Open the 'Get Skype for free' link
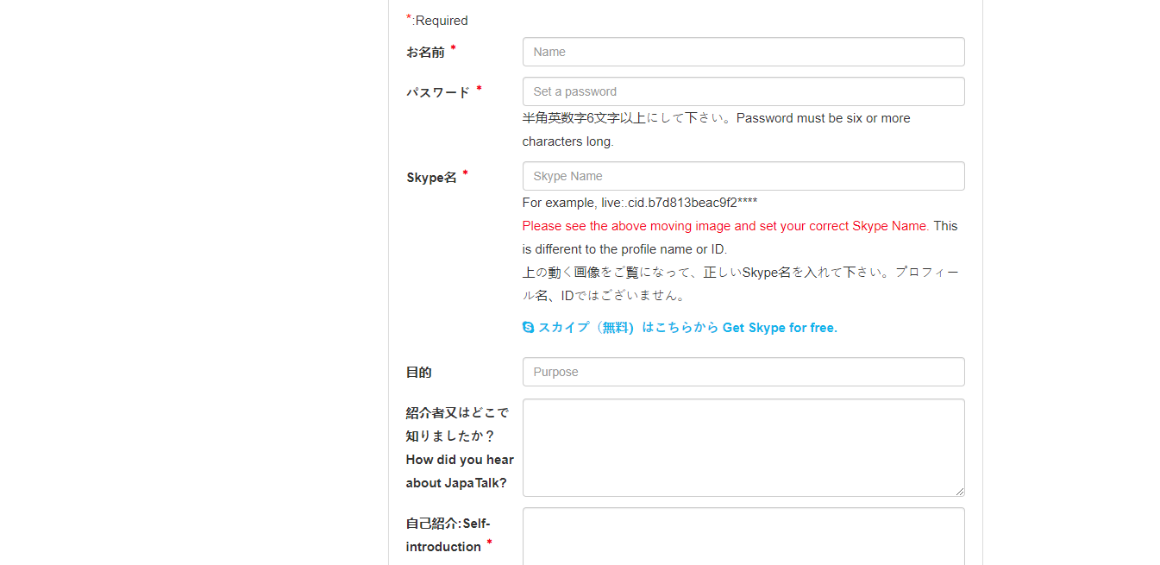1160x565 pixels. click(x=687, y=328)
